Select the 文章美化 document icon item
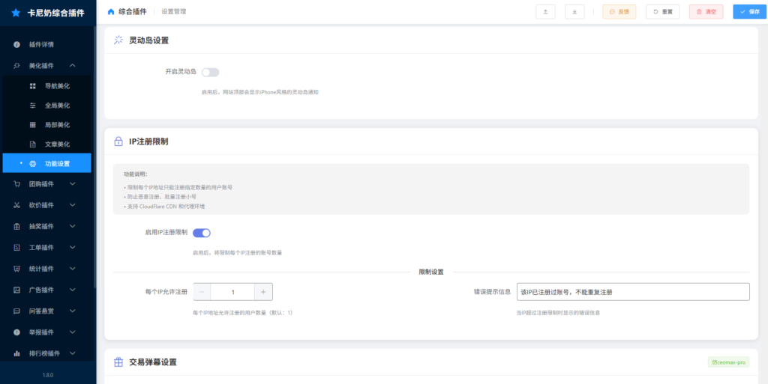This screenshot has width=768, height=384. click(33, 144)
